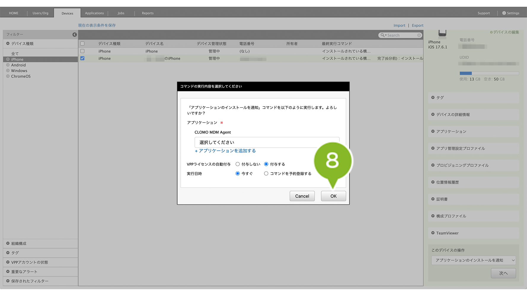Viewport: 527px width, 296px height.
Task: Open the 選択してください application dropdown
Action: (266, 142)
